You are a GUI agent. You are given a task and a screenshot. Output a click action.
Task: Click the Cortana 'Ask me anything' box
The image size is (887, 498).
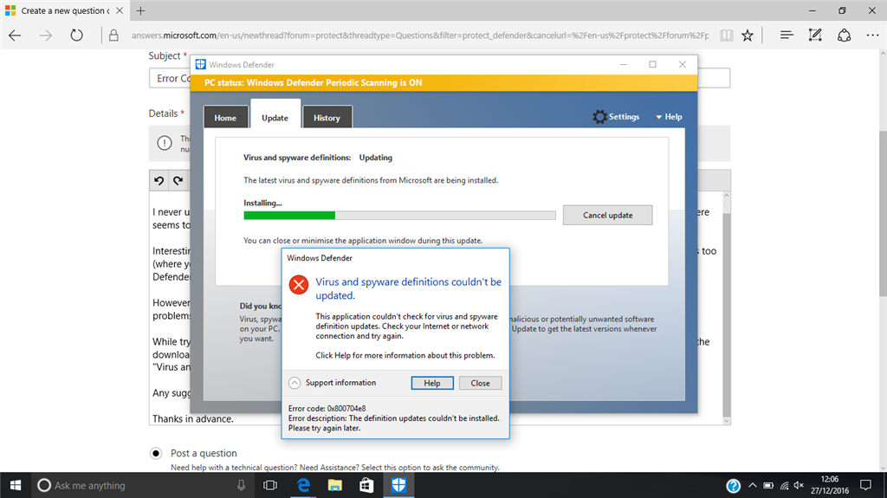coord(141,486)
